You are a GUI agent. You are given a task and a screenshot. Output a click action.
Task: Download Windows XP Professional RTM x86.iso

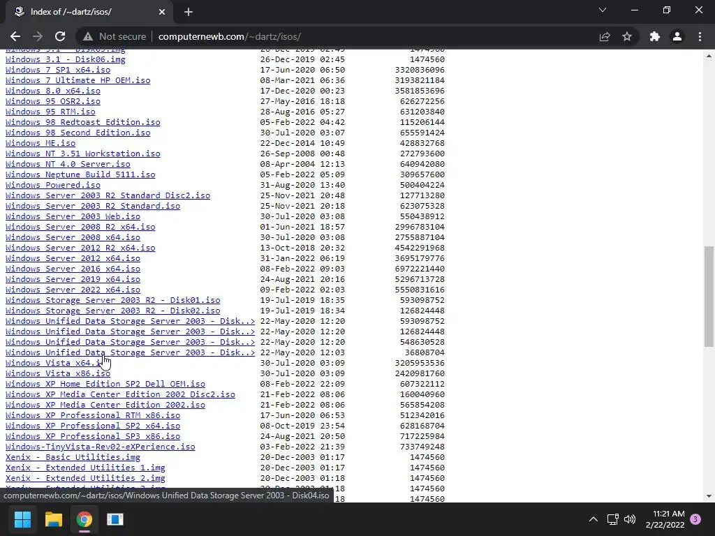pyautogui.click(x=93, y=416)
